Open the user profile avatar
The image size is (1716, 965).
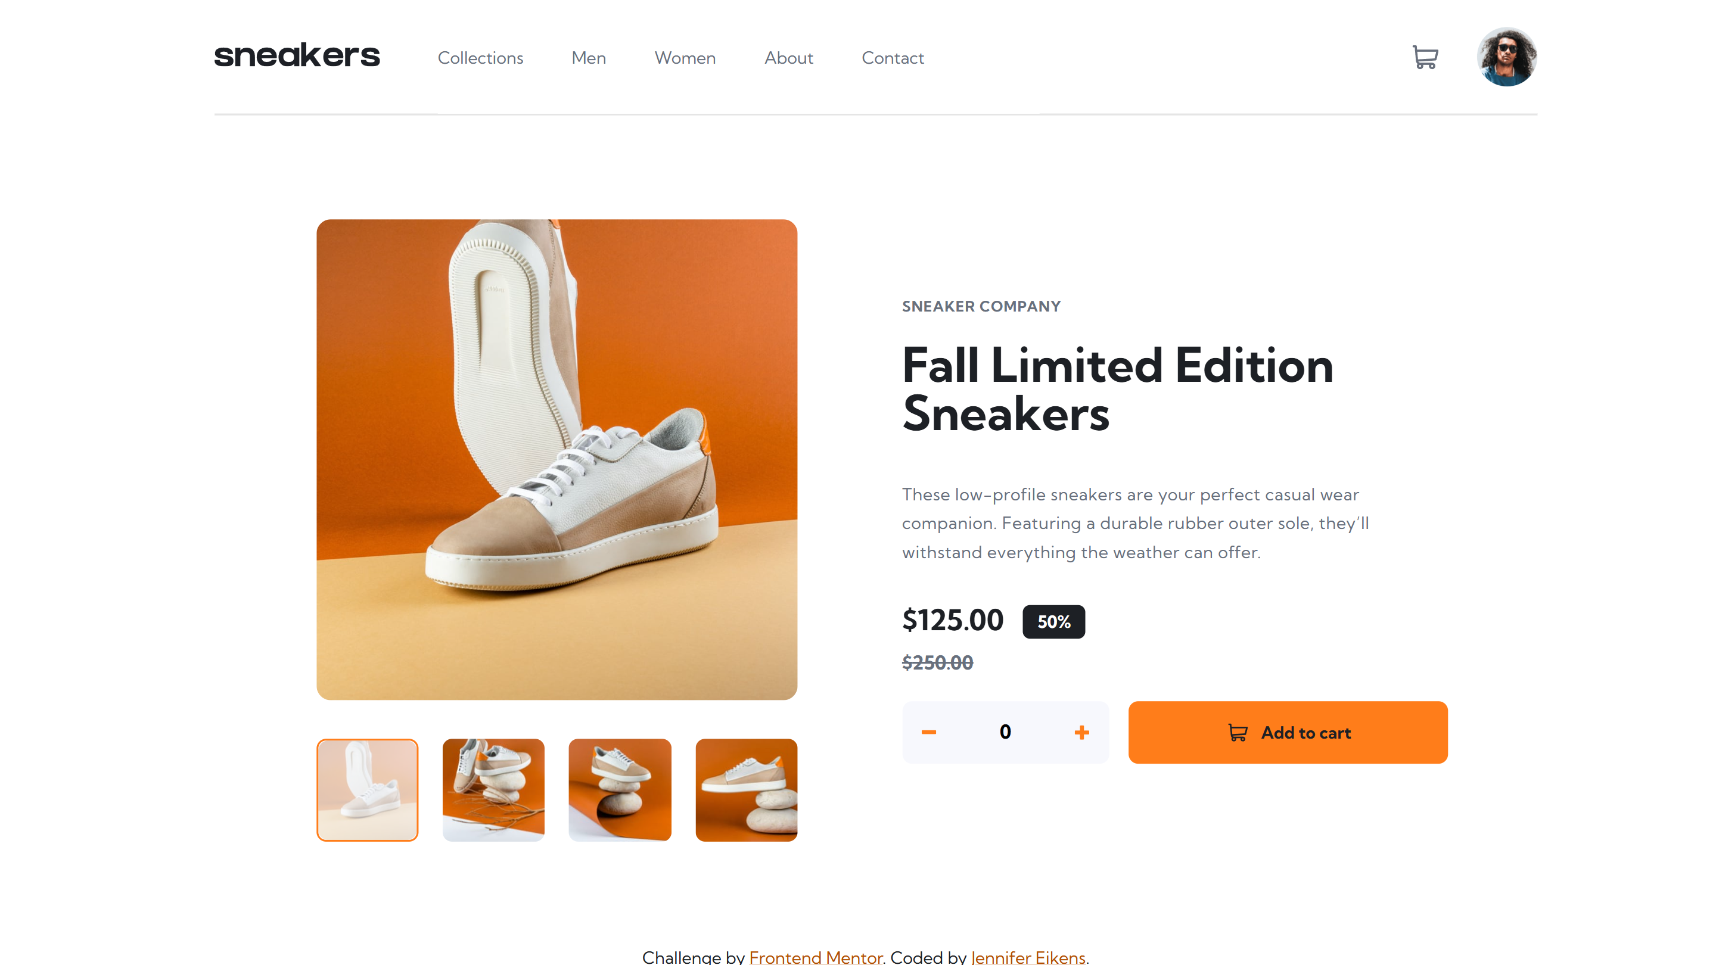pyautogui.click(x=1507, y=57)
